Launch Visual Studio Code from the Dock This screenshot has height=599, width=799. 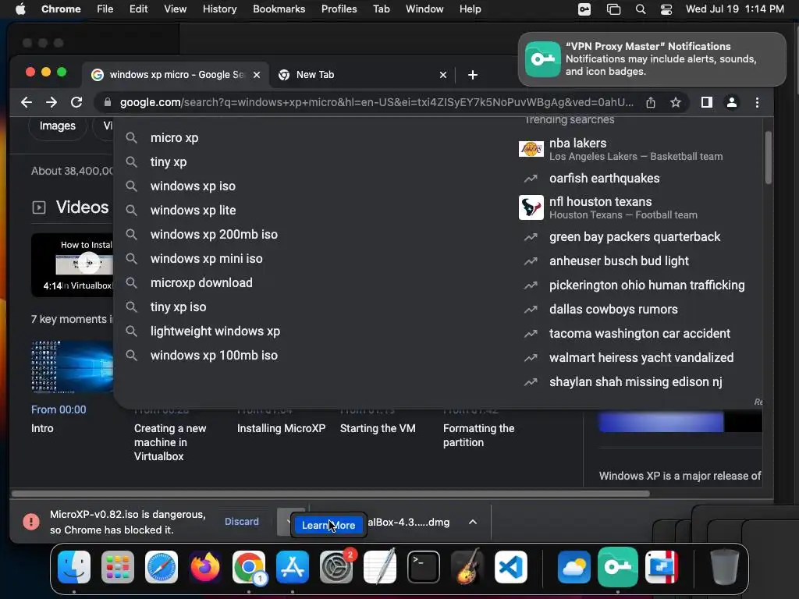pos(510,567)
